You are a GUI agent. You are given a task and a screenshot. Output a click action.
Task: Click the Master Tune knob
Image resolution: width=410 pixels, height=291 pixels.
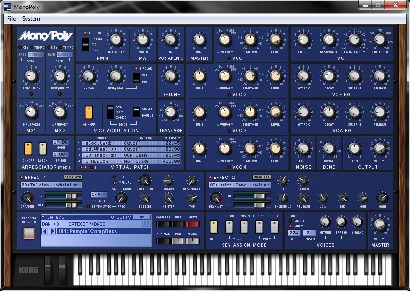[199, 40]
